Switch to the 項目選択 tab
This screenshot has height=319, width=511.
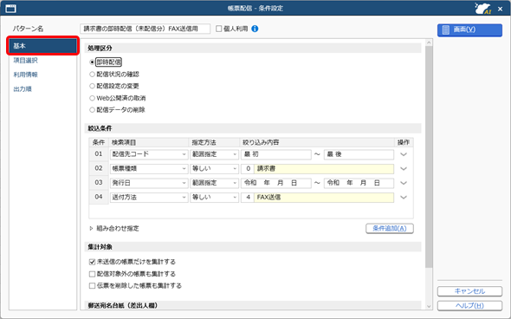pos(25,61)
